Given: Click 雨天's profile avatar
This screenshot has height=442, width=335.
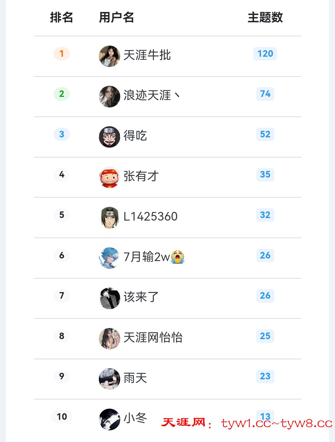Looking at the screenshot, I should pos(109,379).
